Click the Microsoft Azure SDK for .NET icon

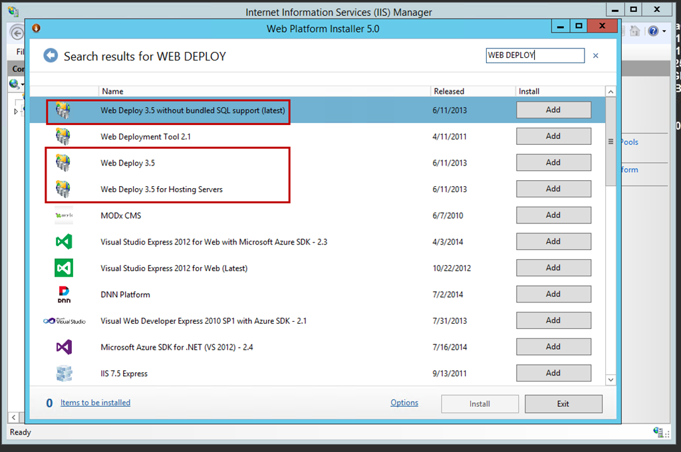coord(64,347)
